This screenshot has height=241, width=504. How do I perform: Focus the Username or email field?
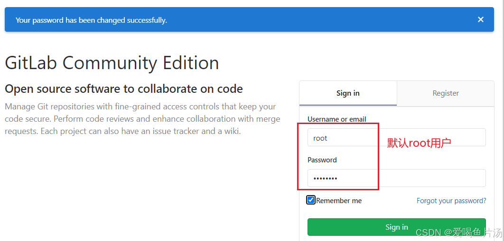pyautogui.click(x=396, y=137)
